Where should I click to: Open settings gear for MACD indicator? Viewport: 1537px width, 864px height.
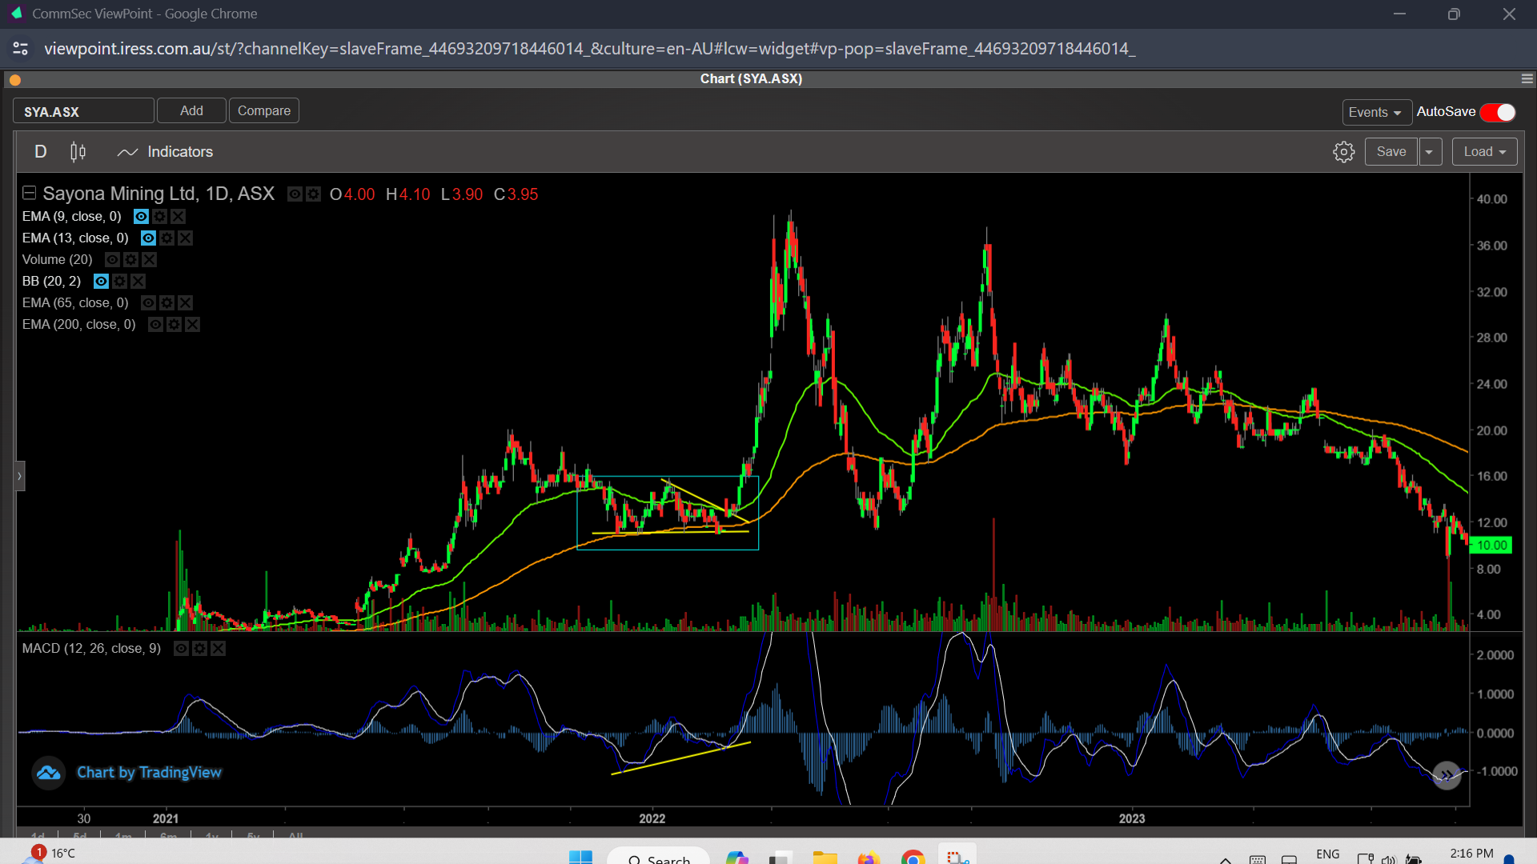pos(199,649)
